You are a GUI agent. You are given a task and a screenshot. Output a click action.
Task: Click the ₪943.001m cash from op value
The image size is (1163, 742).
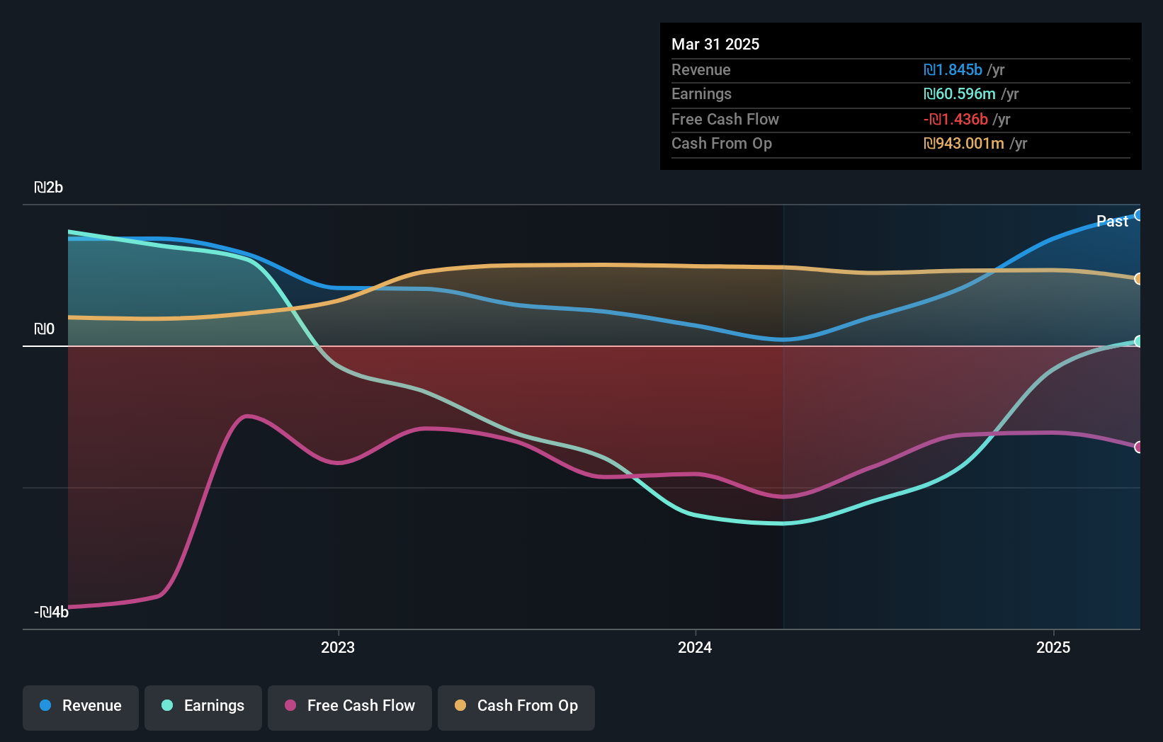964,144
